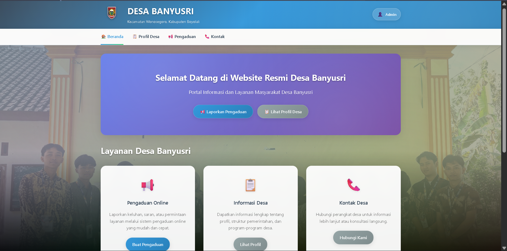Image resolution: width=507 pixels, height=251 pixels.
Task: Click the megaphone icon beside Pengaduan nav item
Action: point(170,37)
